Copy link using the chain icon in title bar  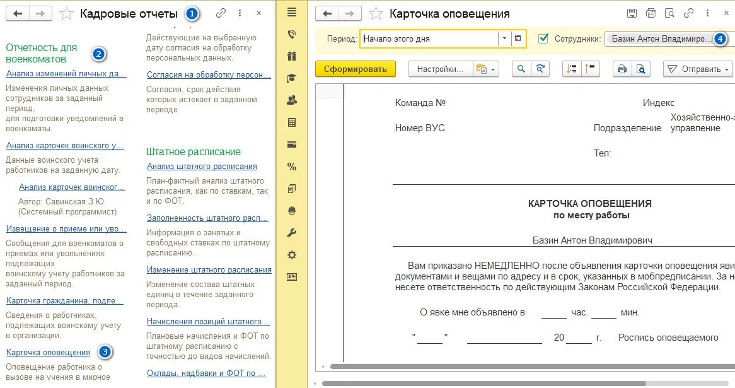point(219,13)
